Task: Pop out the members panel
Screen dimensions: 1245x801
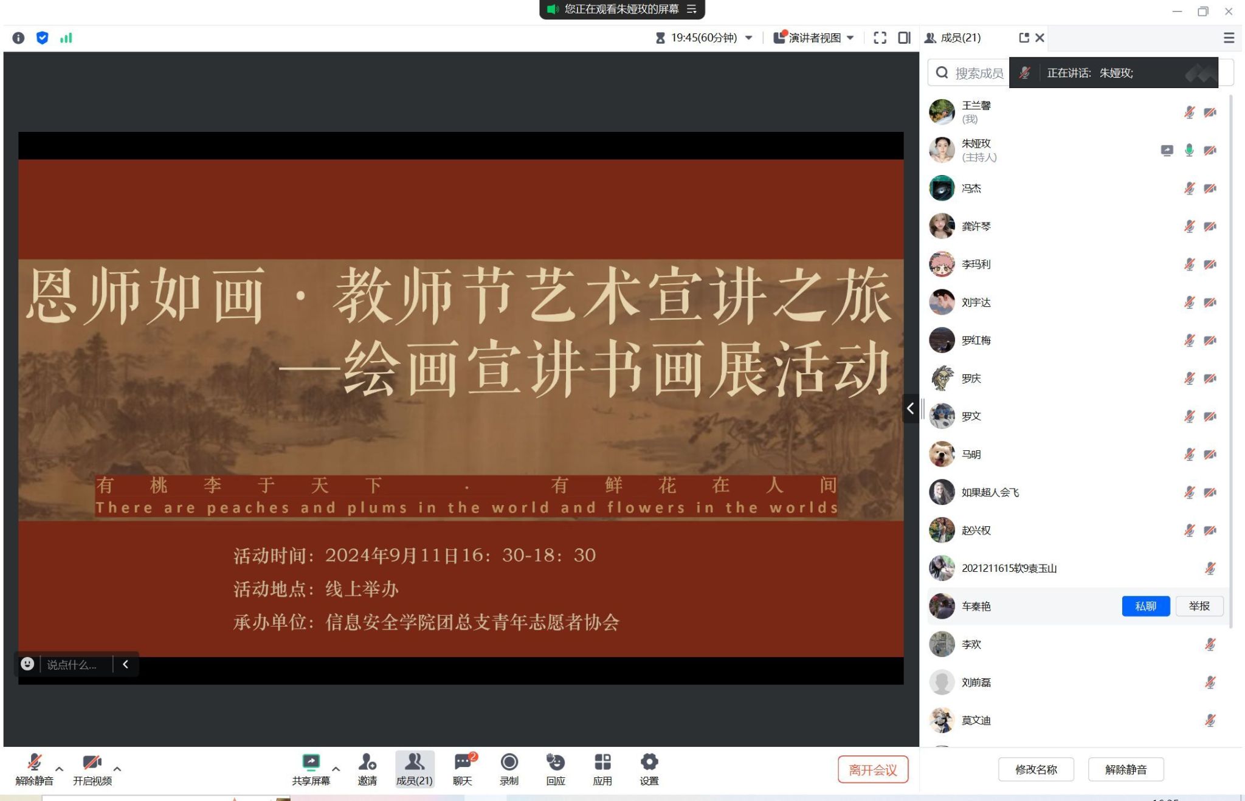Action: tap(1024, 38)
